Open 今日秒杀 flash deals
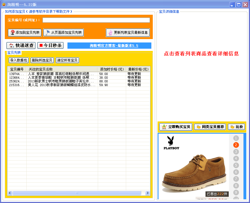 pyautogui.click(x=50, y=46)
